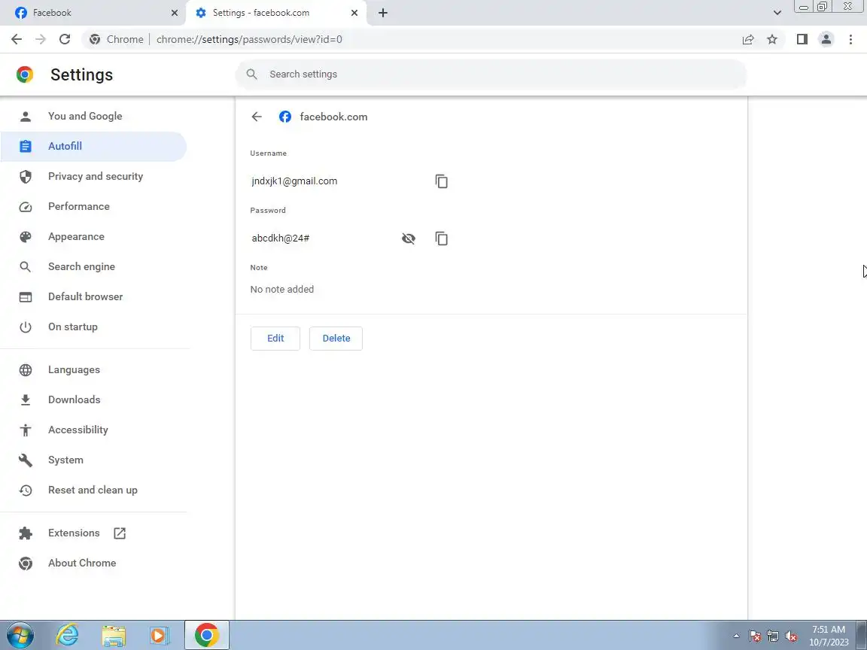Screen dimensions: 867x650
Task: Click the taskbar clock showing 7:51 AM
Action: tap(829, 636)
